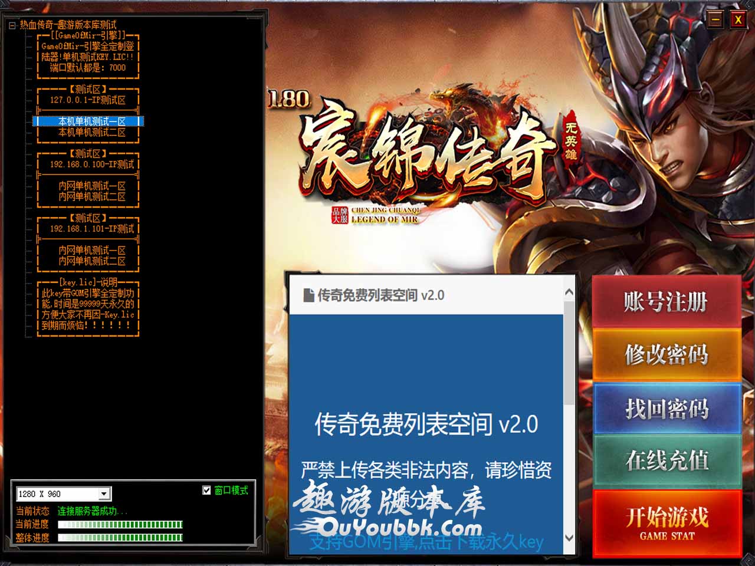The height and width of the screenshot is (566, 755).
Task: Choose 内网单机测试二区 under 192.168.1.101 group
Action: click(x=88, y=261)
